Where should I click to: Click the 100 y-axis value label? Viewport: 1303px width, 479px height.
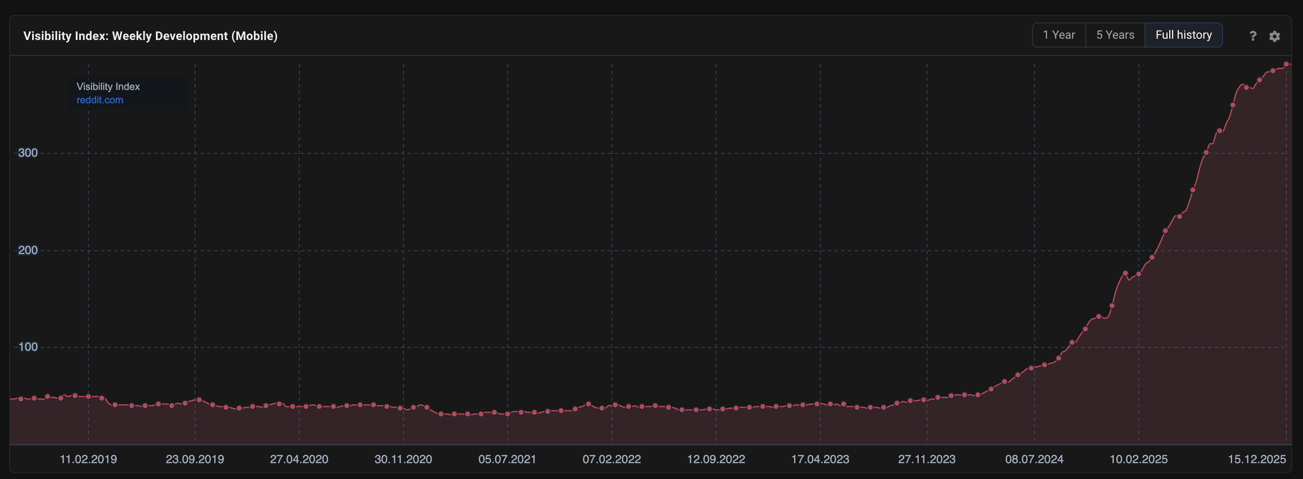click(28, 347)
